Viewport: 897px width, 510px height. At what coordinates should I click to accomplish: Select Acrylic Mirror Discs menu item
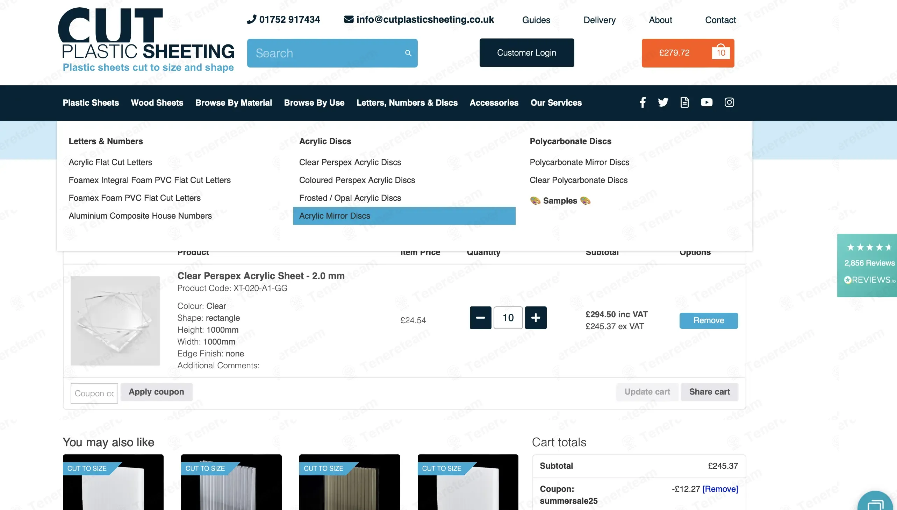[x=335, y=216]
